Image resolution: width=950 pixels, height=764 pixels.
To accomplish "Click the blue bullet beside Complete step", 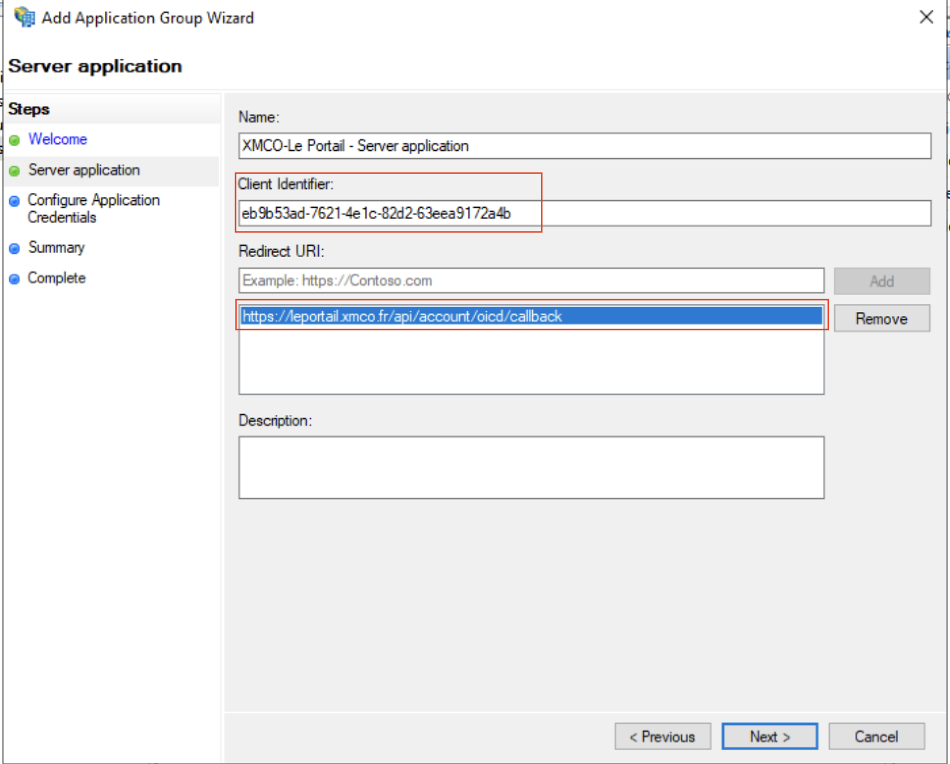I will click(15, 279).
